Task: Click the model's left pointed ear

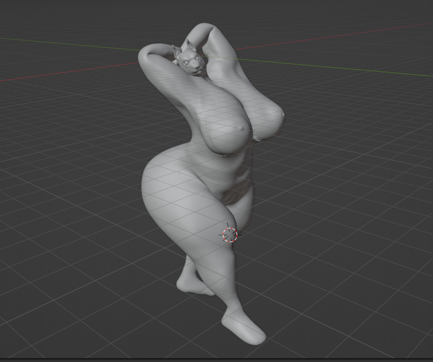Action: (176, 51)
